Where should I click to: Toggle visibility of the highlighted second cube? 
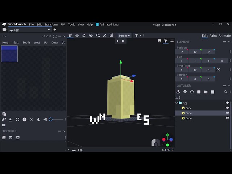pyautogui.click(x=227, y=113)
